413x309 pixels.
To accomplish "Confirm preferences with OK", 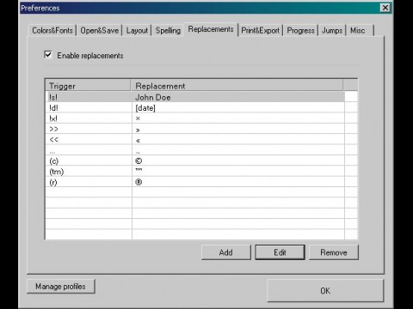I will point(325,291).
